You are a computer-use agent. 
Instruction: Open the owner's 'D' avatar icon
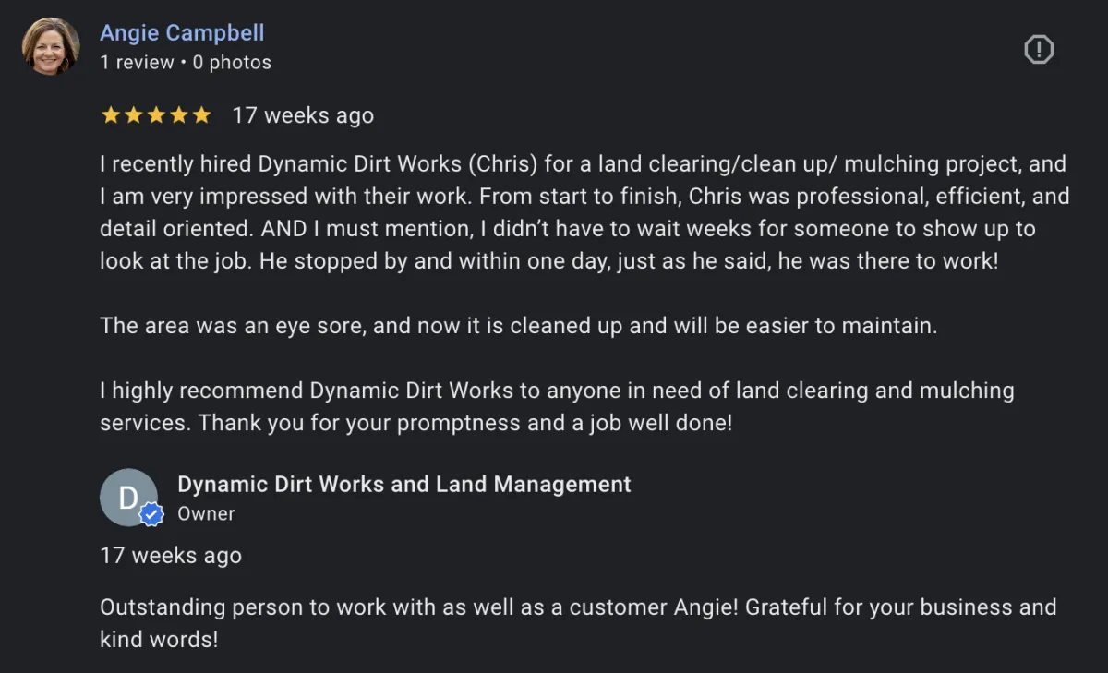128,498
